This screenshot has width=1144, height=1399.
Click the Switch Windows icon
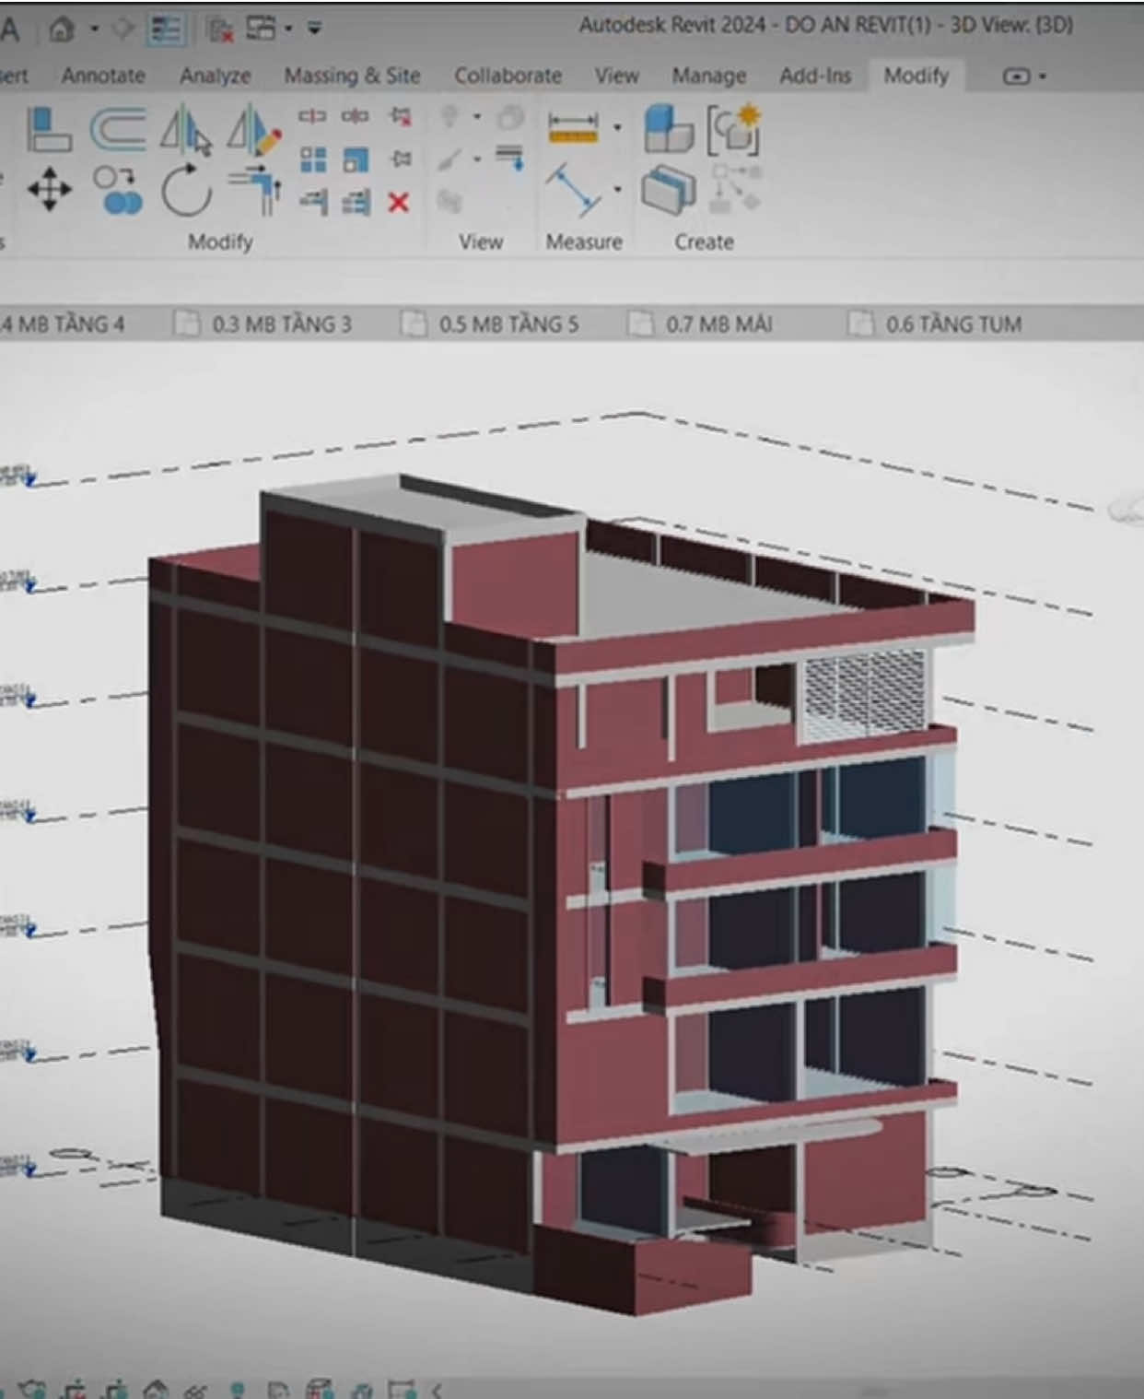(x=261, y=29)
